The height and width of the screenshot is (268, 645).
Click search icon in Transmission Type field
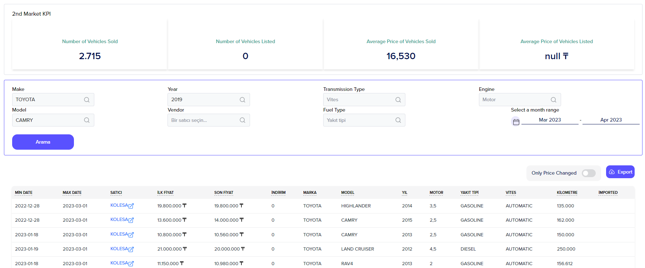coord(398,100)
